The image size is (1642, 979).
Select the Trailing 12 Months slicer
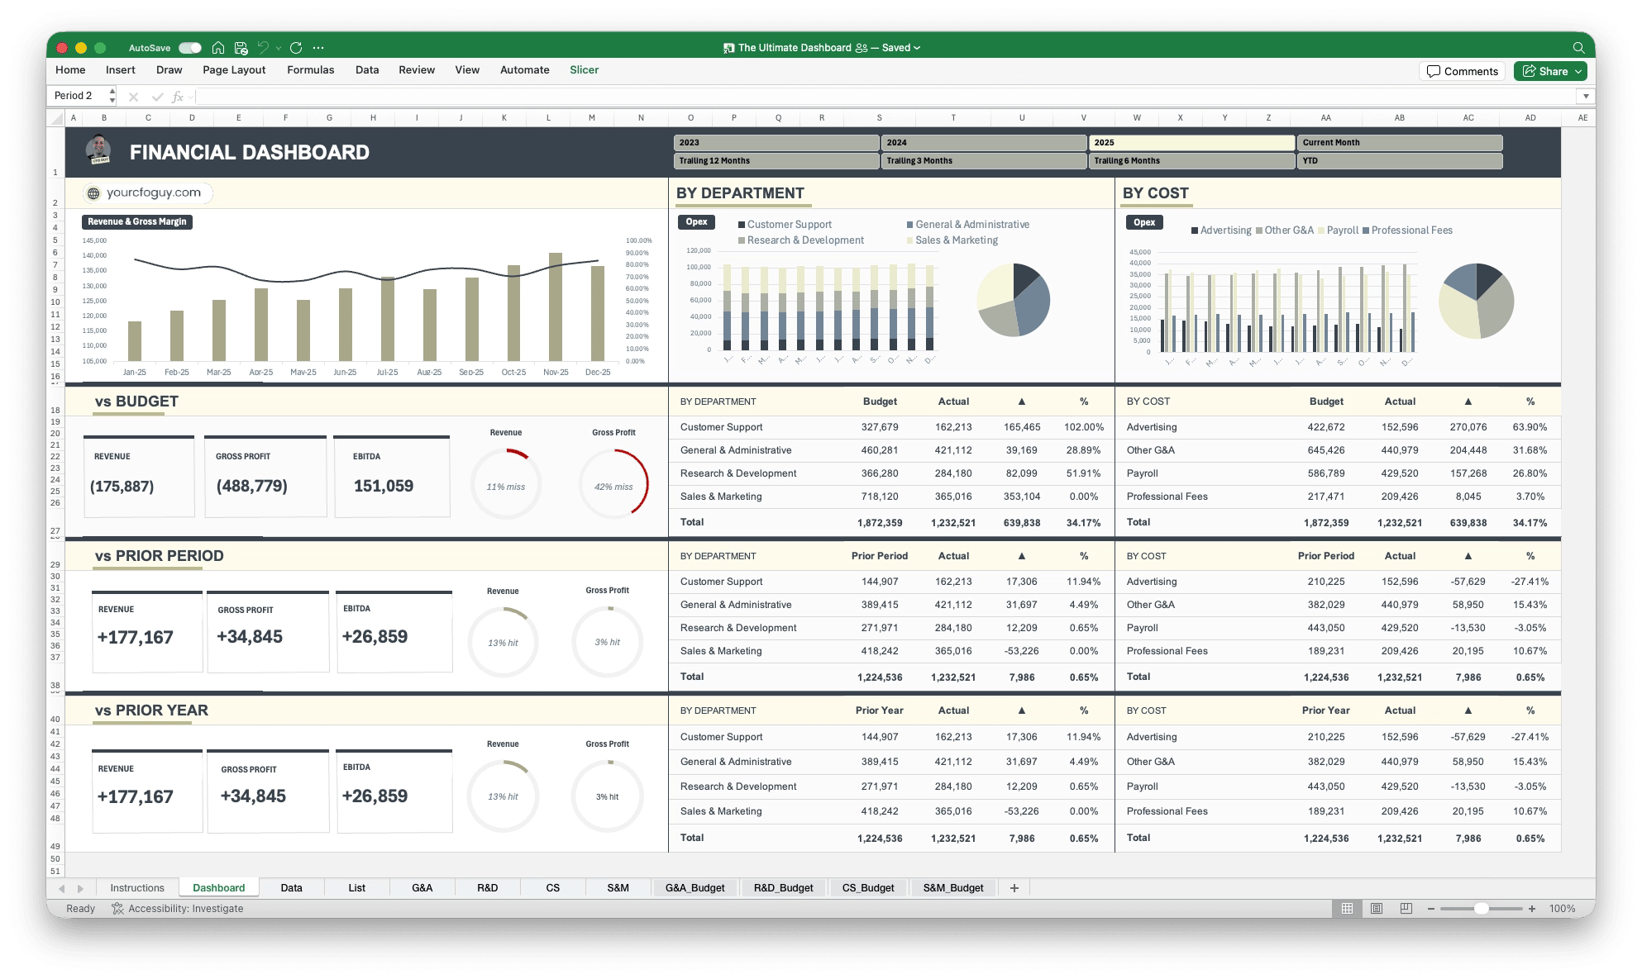pos(776,161)
